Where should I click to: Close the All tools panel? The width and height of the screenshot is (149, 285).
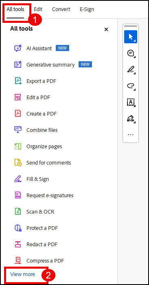point(106,29)
